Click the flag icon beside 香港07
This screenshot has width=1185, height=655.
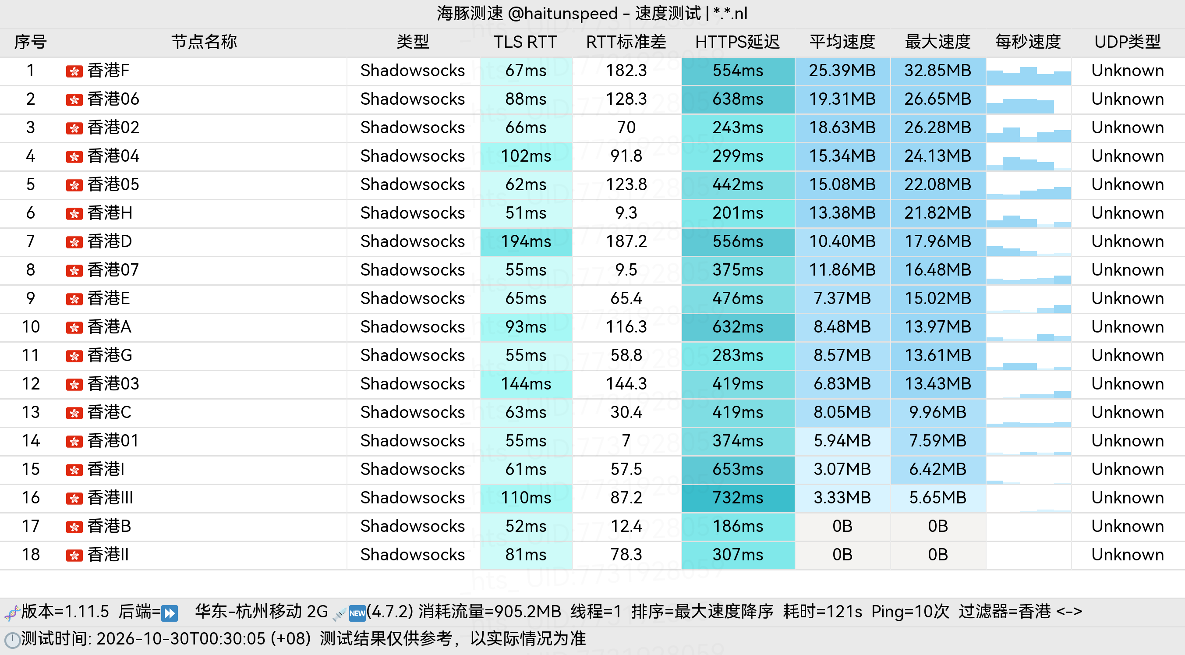pos(74,271)
